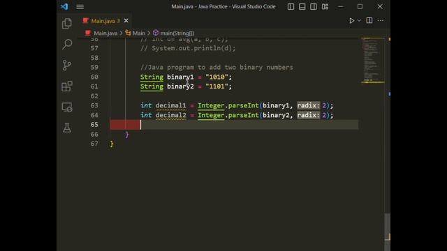The height and width of the screenshot is (251, 447).
Task: Click the variable binary2 on line 61
Action: 180,86
